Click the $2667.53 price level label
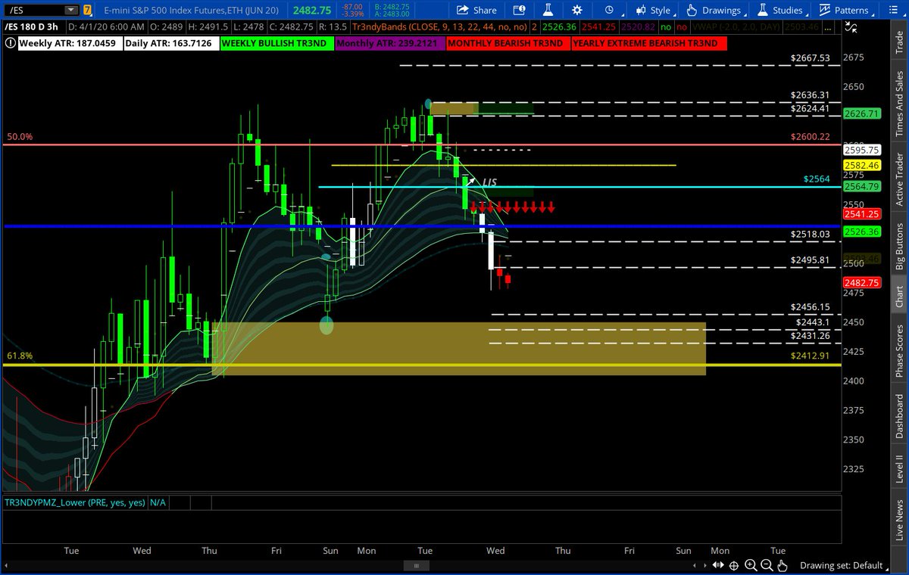The width and height of the screenshot is (909, 575). pos(810,57)
